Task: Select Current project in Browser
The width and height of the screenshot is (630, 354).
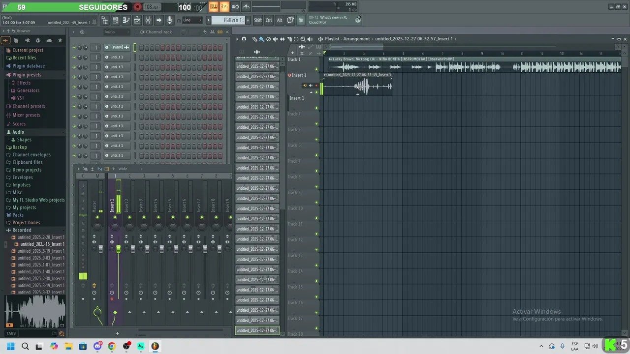Action: (x=28, y=50)
